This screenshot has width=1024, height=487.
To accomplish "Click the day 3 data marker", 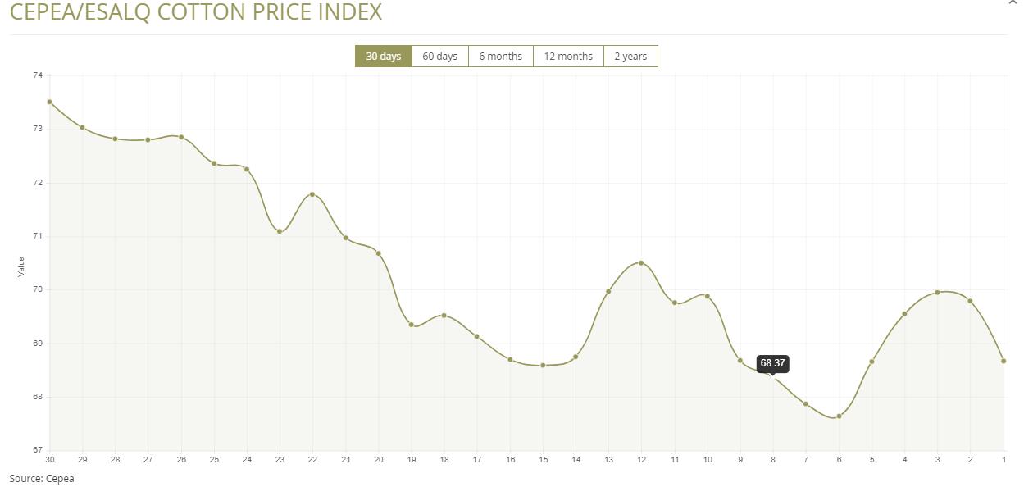I will point(937,293).
